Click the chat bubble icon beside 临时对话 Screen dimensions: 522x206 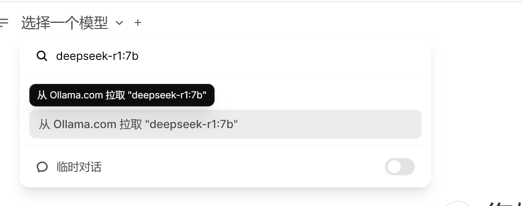tap(42, 167)
